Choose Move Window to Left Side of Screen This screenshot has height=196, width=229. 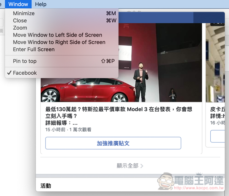(62, 35)
